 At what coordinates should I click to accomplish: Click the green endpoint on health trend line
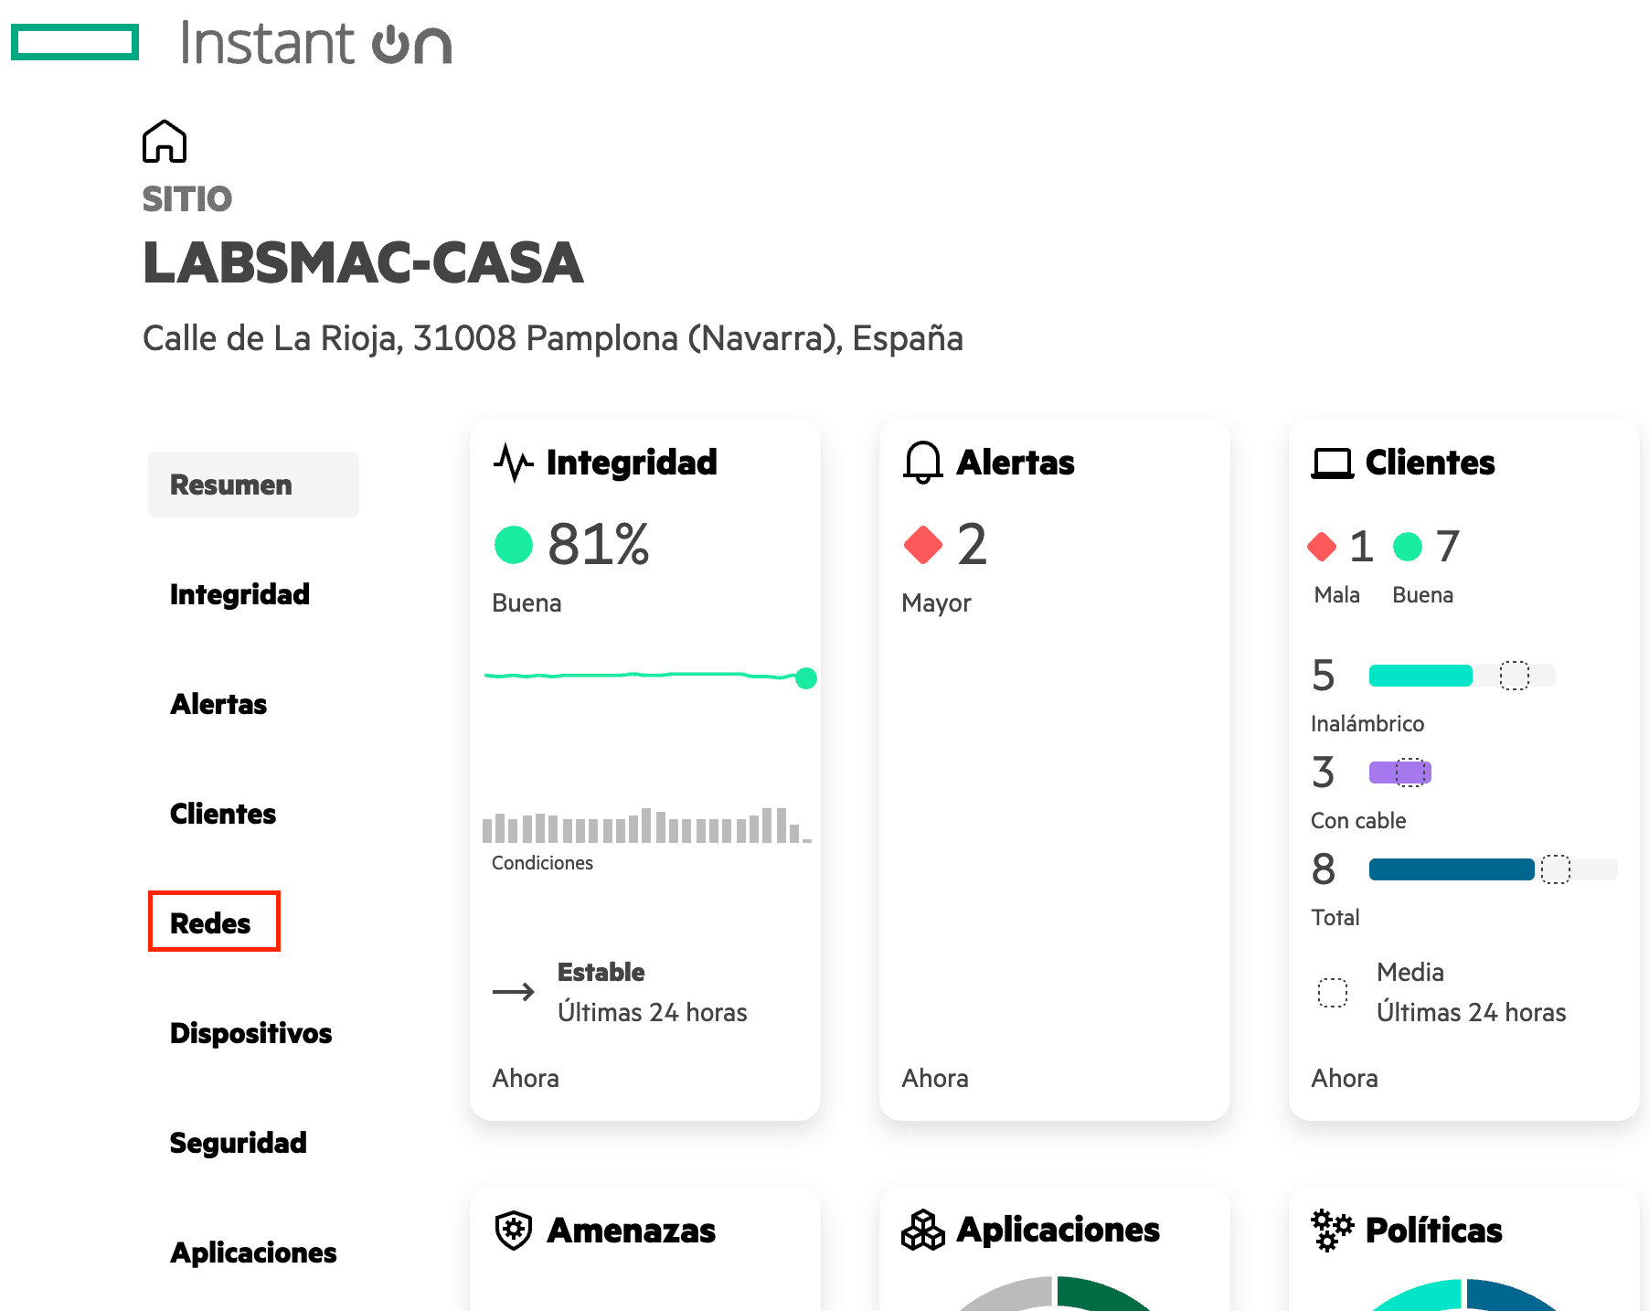click(805, 678)
